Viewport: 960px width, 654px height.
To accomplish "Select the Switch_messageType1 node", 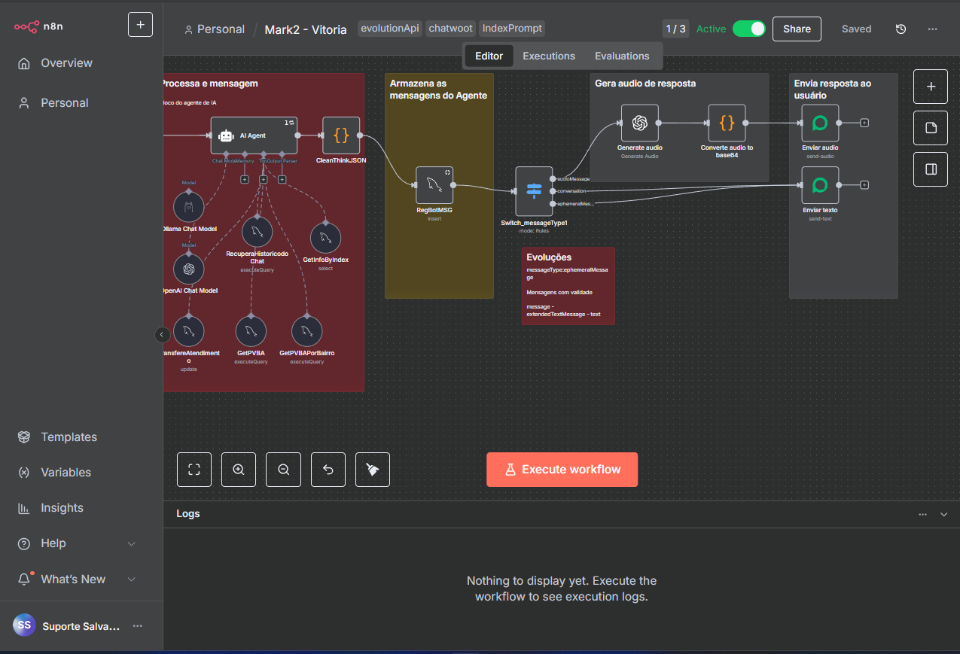I will (534, 191).
